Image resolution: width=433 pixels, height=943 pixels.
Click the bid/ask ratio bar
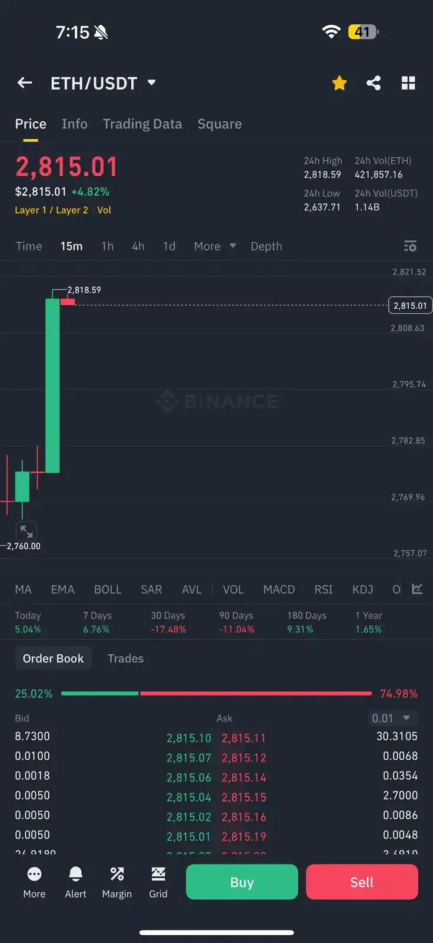(216, 694)
